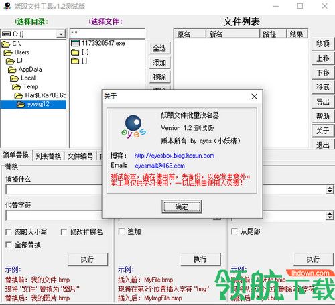The image size is (335, 305).
Task: Click the [.] current folder entry
Action: 79,60
